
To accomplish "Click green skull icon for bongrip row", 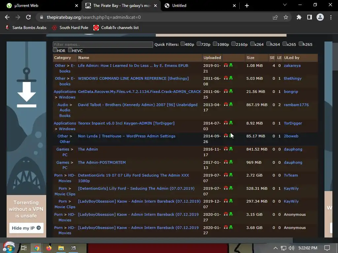I will [x=231, y=91].
